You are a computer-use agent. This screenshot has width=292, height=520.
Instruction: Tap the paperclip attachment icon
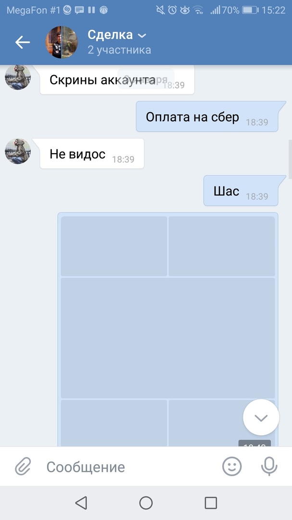[x=23, y=467]
